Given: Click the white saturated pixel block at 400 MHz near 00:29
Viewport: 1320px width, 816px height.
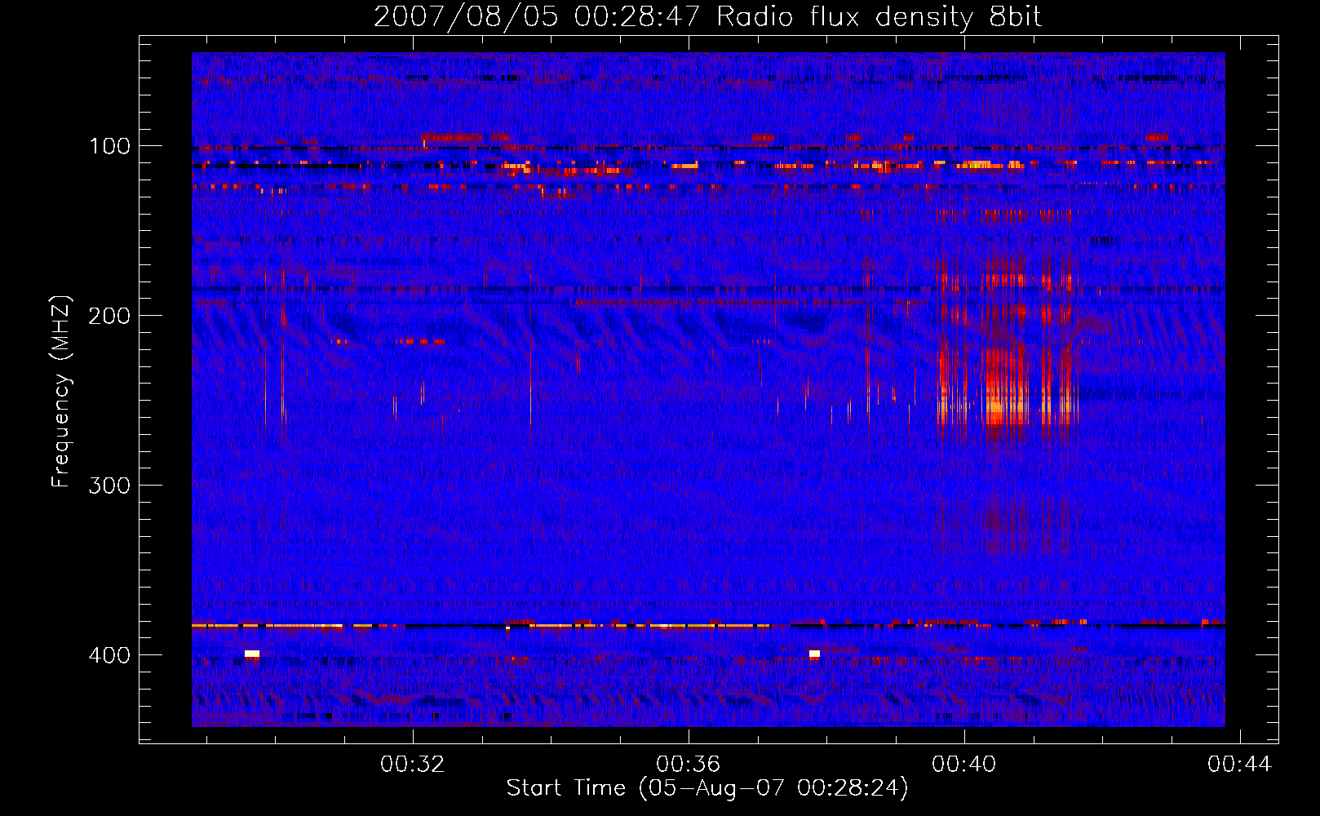Looking at the screenshot, I should click(252, 654).
